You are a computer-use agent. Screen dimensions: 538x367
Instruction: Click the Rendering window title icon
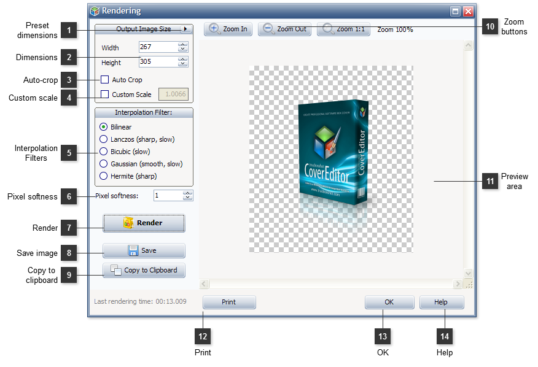95,11
